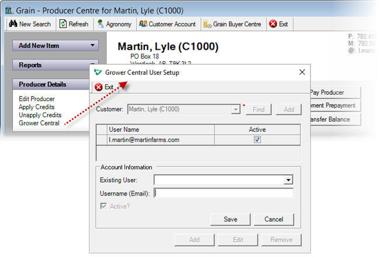Toggle Active checkbox for l.martin@martinfarms.com
Image resolution: width=380 pixels, height=257 pixels.
(x=257, y=139)
